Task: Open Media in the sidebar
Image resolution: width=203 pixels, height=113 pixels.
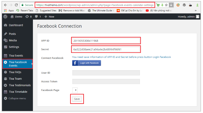Action: 18,40
